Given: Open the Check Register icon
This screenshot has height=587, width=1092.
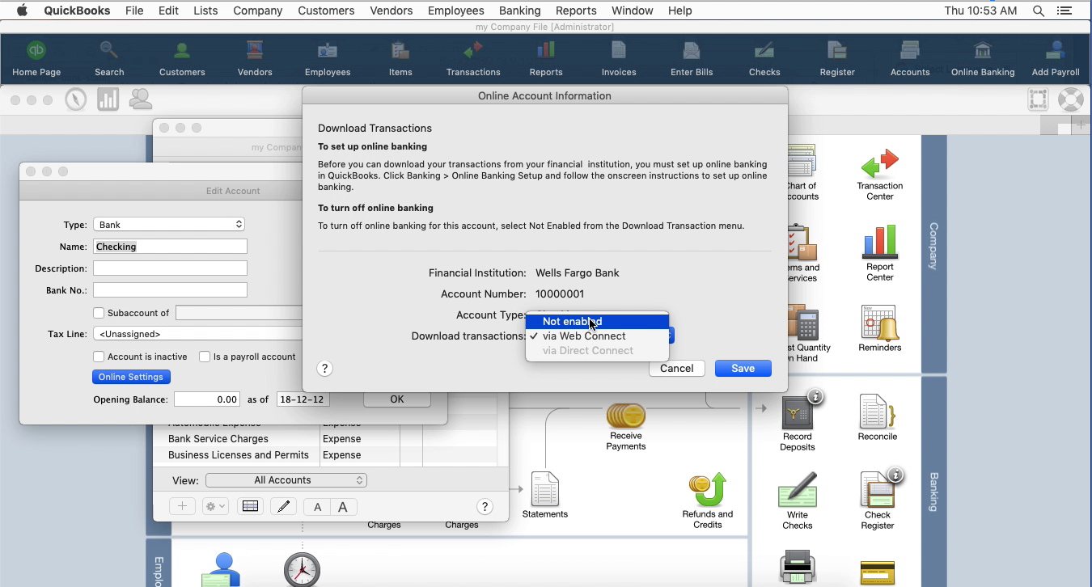Looking at the screenshot, I should click(x=878, y=500).
